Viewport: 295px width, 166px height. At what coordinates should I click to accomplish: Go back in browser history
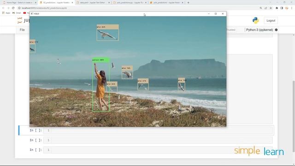3,8
